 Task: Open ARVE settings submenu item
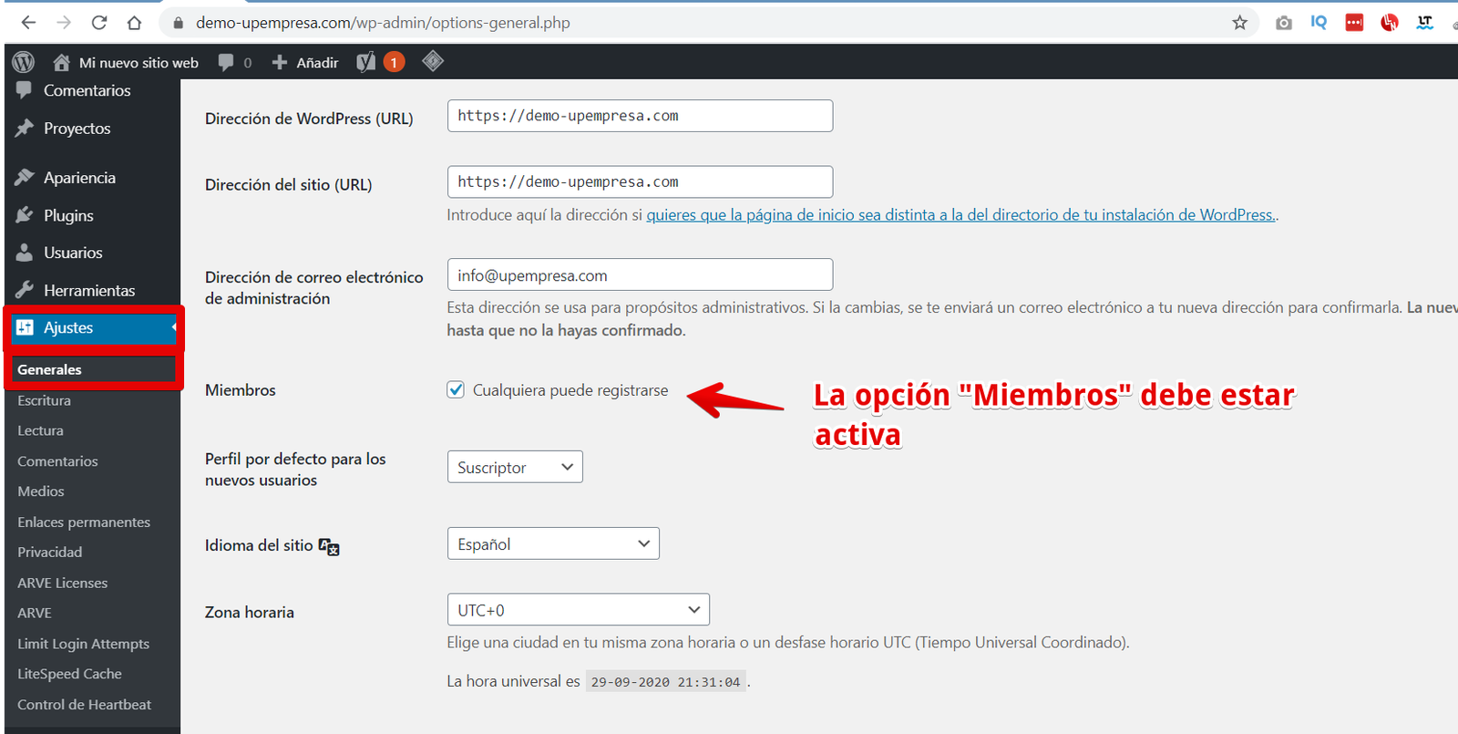pyautogui.click(x=35, y=614)
